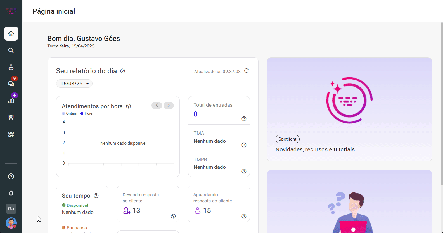This screenshot has height=233, width=443.
Task: Open chats icon with badge 9
Action: [11, 84]
